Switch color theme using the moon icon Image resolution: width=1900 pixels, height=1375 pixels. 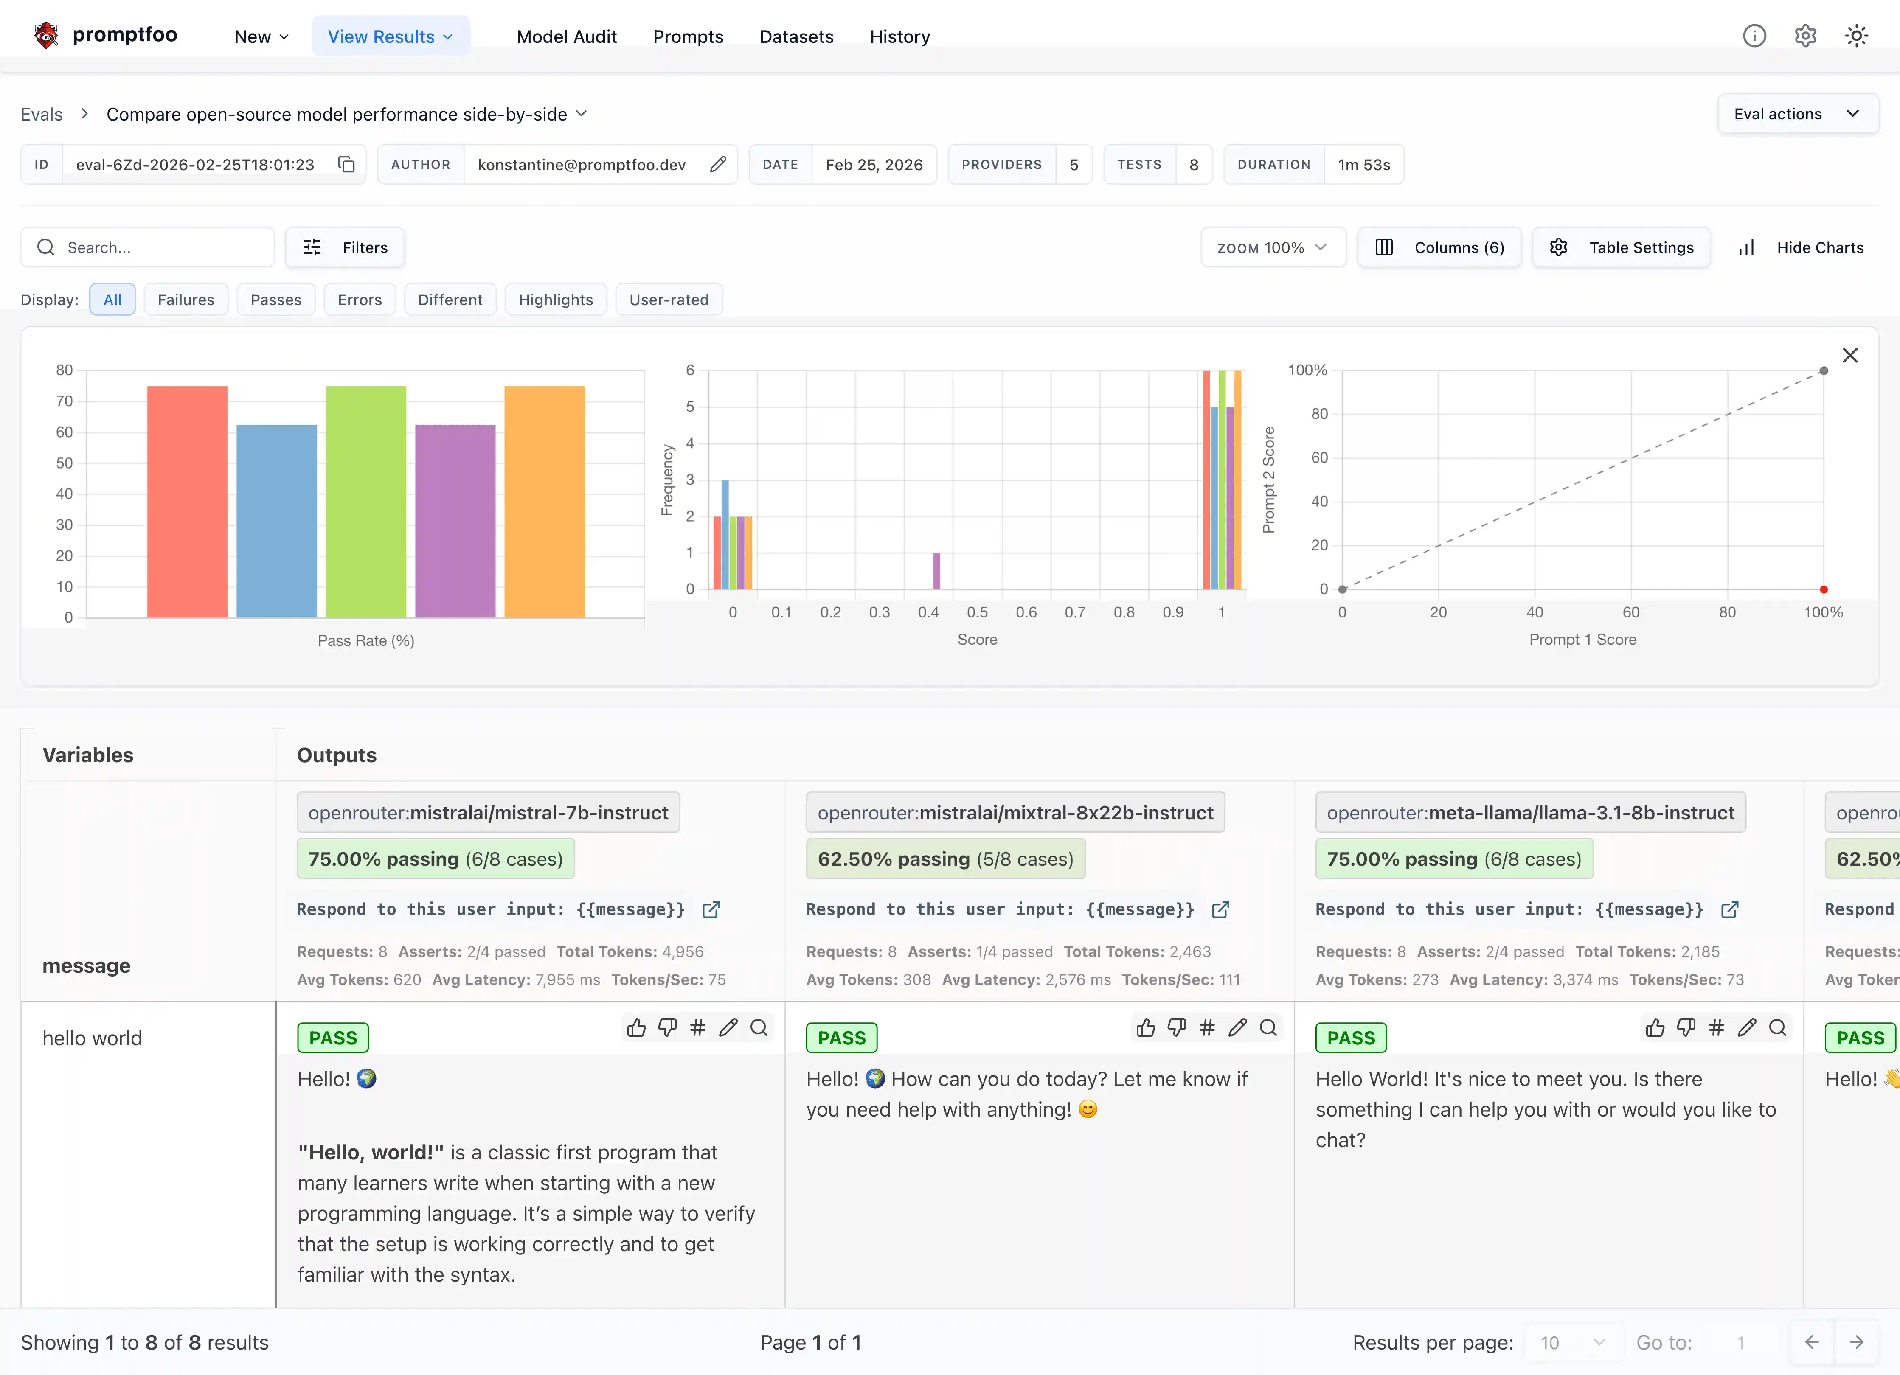[1856, 35]
